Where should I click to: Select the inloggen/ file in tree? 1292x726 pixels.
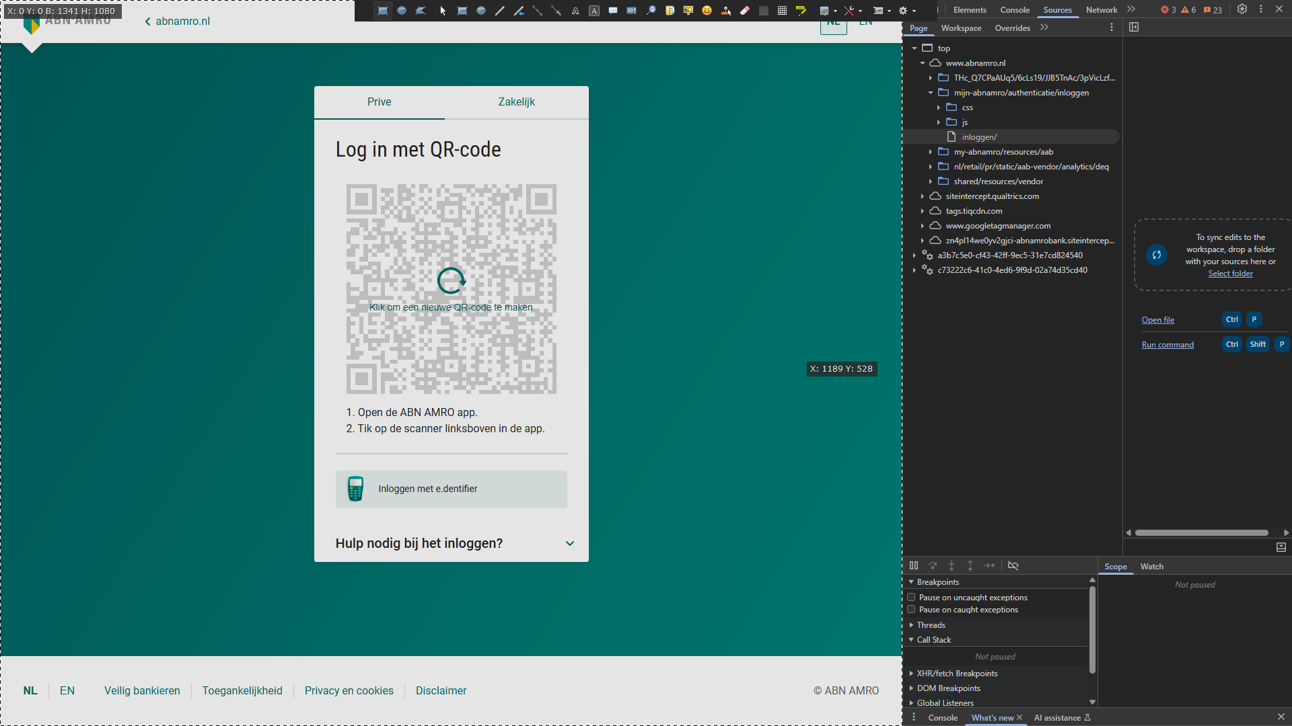pyautogui.click(x=979, y=137)
